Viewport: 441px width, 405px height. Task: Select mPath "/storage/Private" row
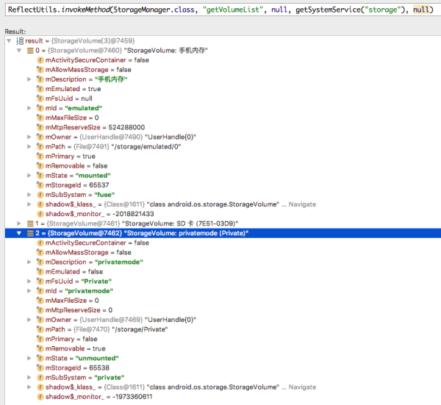(x=223, y=329)
